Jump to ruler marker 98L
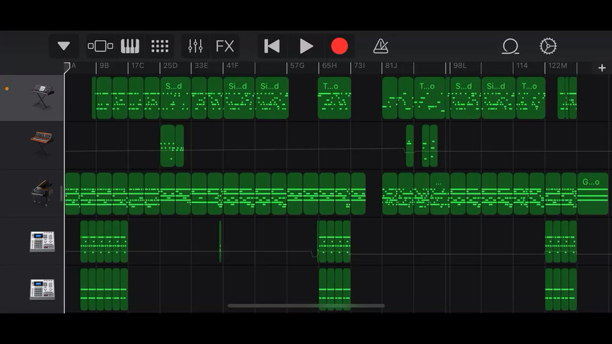This screenshot has width=612, height=344. click(460, 66)
